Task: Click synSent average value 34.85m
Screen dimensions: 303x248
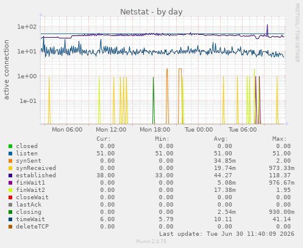Action: pyautogui.click(x=225, y=161)
